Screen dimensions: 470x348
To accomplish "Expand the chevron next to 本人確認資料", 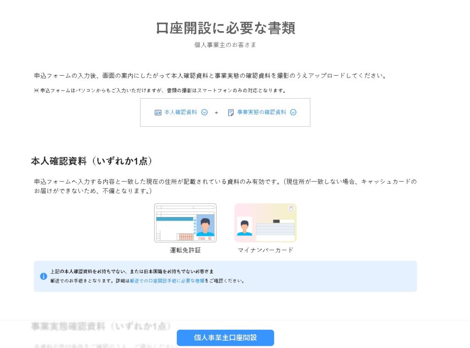I will [205, 112].
